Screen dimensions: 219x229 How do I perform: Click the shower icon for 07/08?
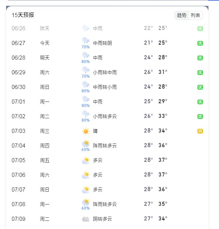(x=85, y=203)
